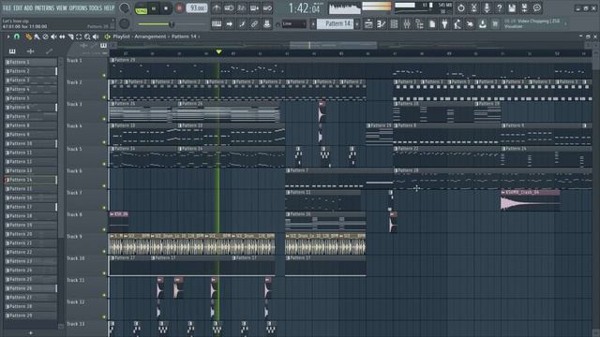Toggle wait for input before recording
Image resolution: width=600 pixels, height=337 pixels.
(229, 8)
